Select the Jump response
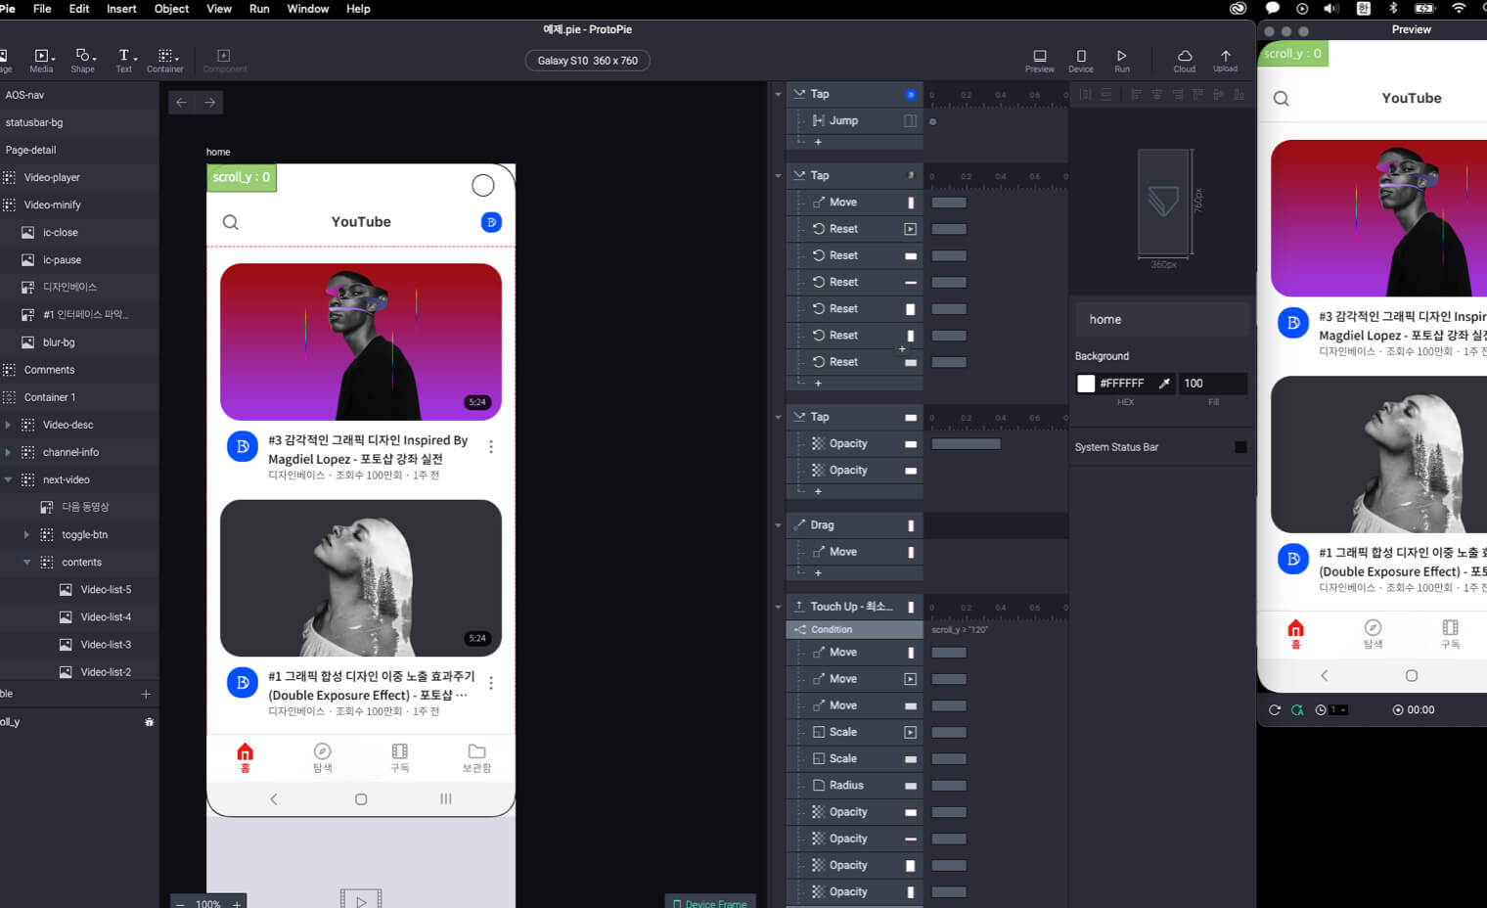The height and width of the screenshot is (908, 1487). [856, 121]
